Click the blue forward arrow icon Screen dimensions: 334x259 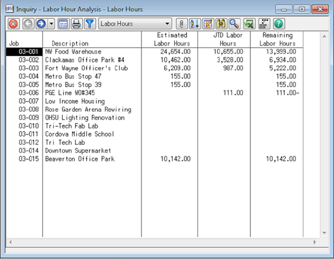(41, 24)
